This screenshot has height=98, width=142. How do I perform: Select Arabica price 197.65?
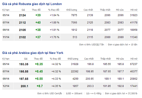pos(24,79)
